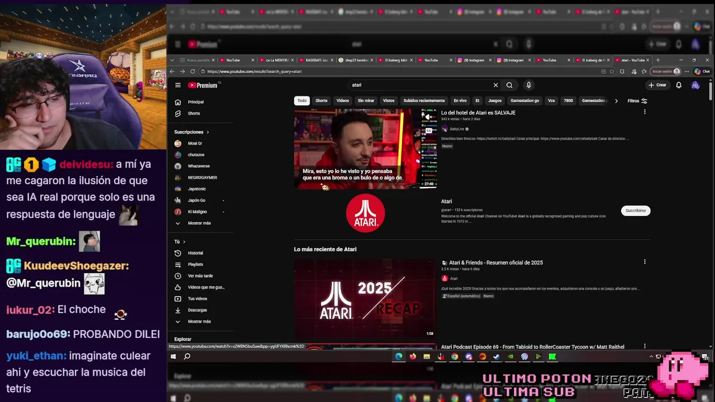Open the Windows Start menu
Viewport: 715px width, 402px height.
pos(173,356)
